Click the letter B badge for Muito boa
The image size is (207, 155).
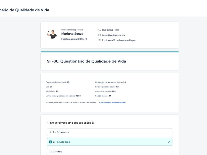coord(50,142)
